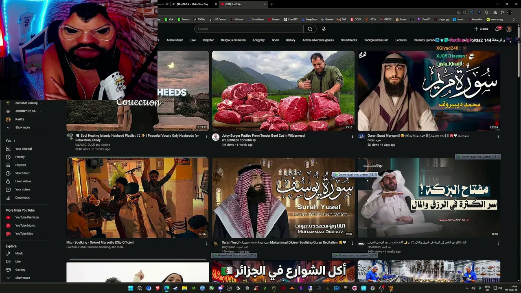
Task: Click Download this video above Surah Yusuf
Action: (x=352, y=175)
